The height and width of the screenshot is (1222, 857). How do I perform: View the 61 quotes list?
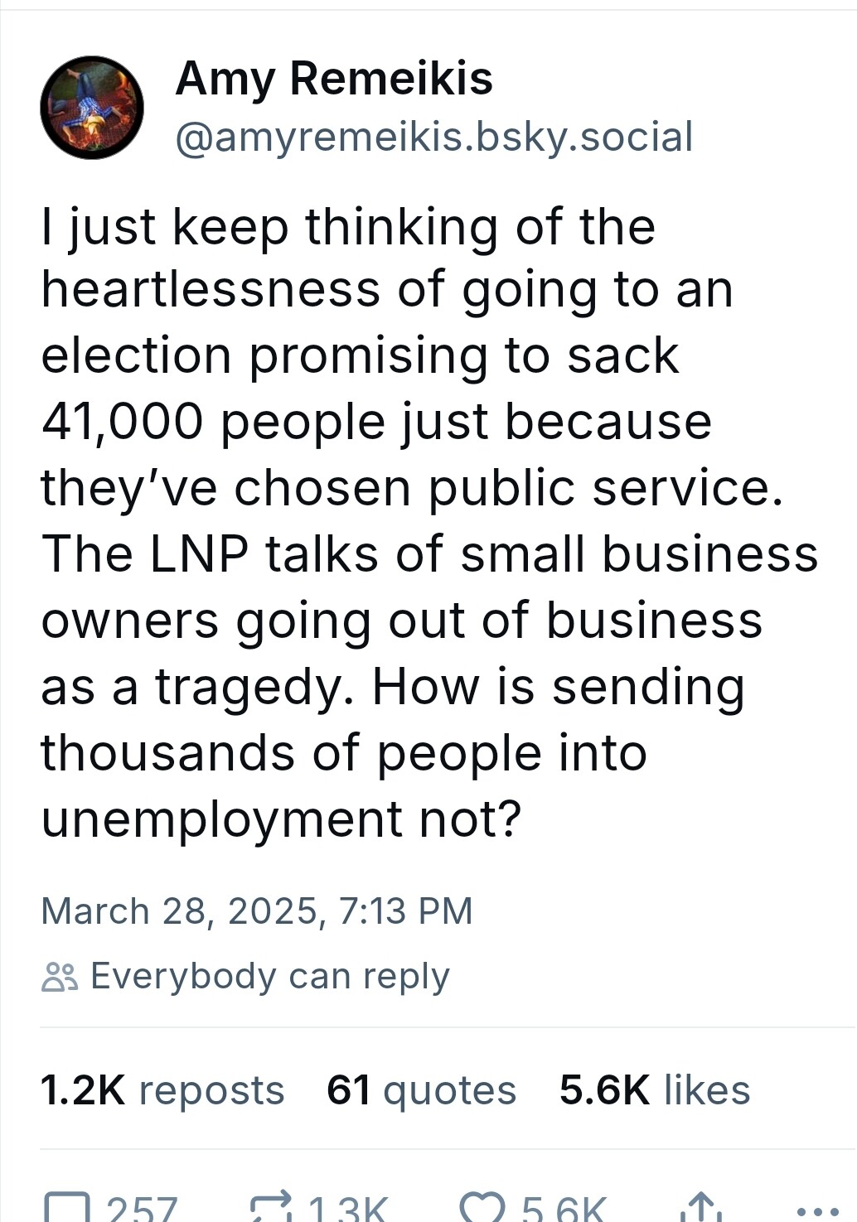pyautogui.click(x=422, y=1090)
